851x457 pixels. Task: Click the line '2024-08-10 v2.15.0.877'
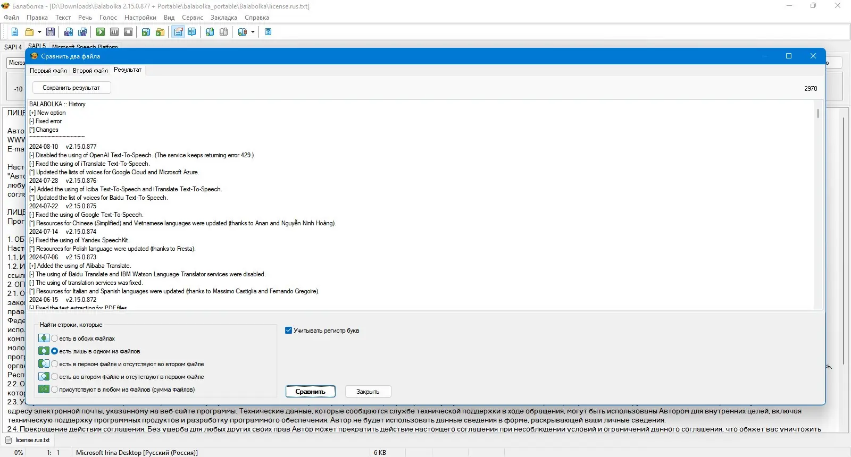tap(63, 147)
